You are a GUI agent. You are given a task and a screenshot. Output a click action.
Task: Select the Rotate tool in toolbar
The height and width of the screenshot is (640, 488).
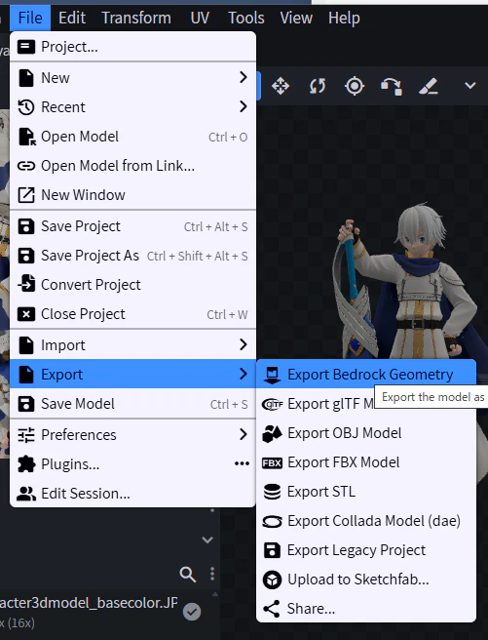[x=318, y=86]
